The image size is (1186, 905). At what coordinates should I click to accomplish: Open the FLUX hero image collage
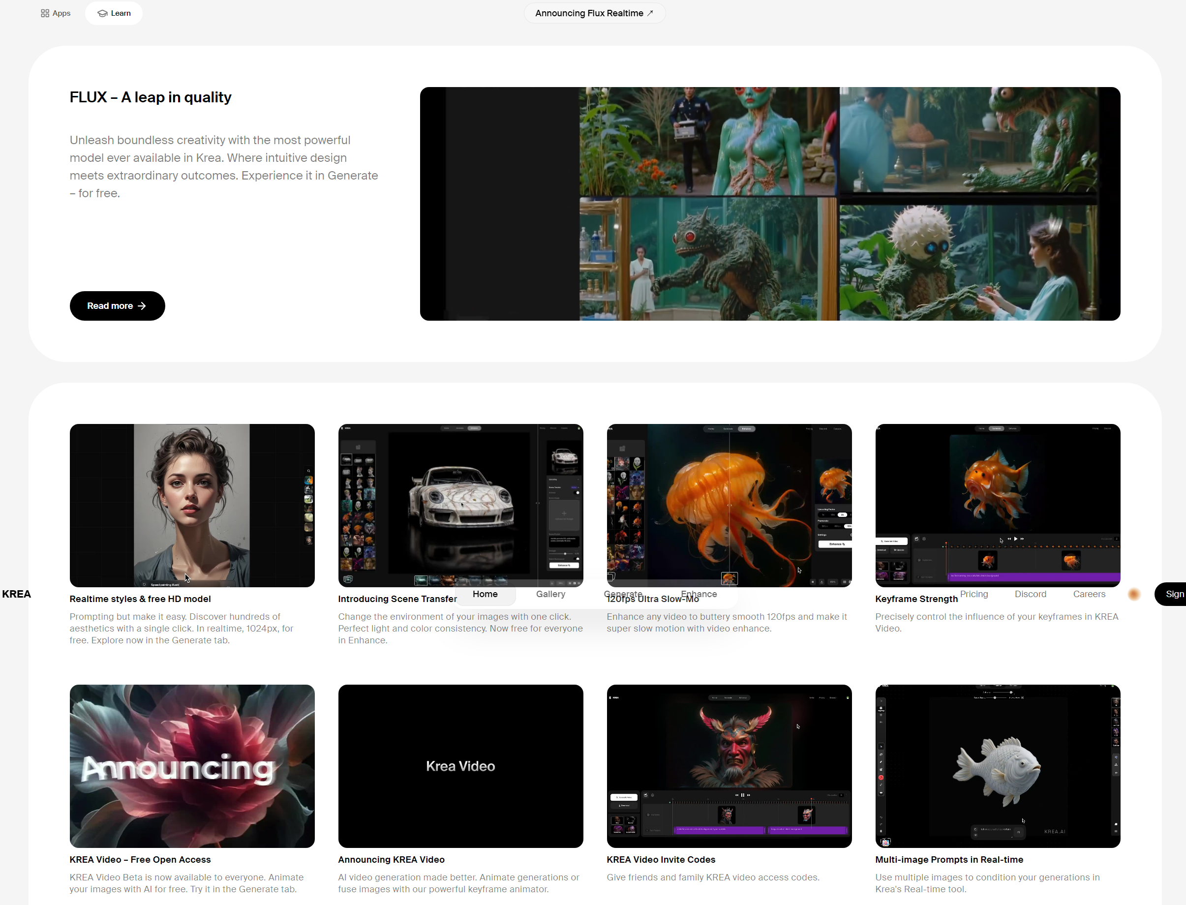click(x=769, y=204)
